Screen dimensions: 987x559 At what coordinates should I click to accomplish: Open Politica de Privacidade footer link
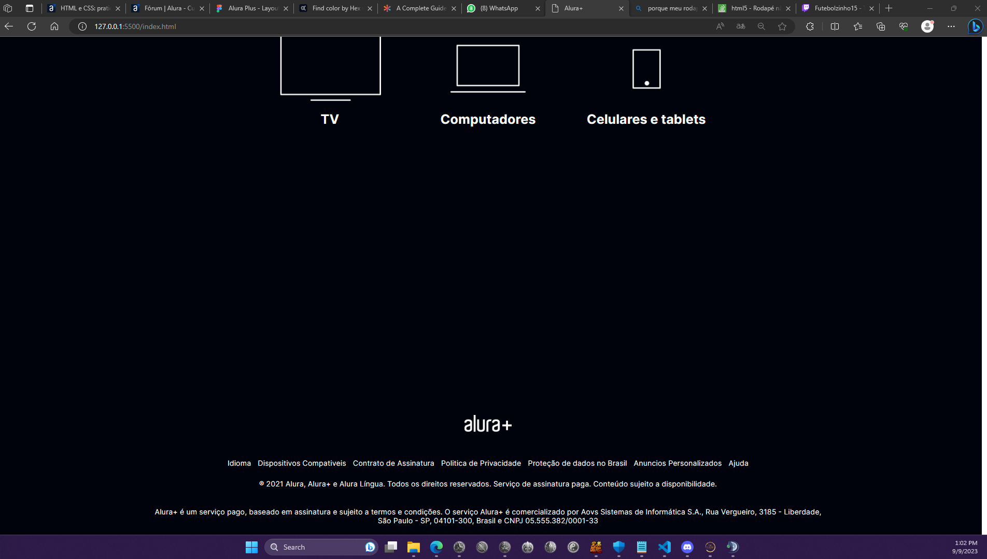coord(481,463)
